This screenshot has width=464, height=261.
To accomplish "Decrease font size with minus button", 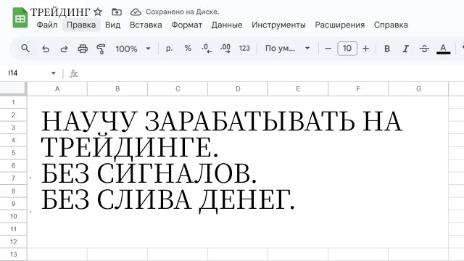I will tap(328, 49).
